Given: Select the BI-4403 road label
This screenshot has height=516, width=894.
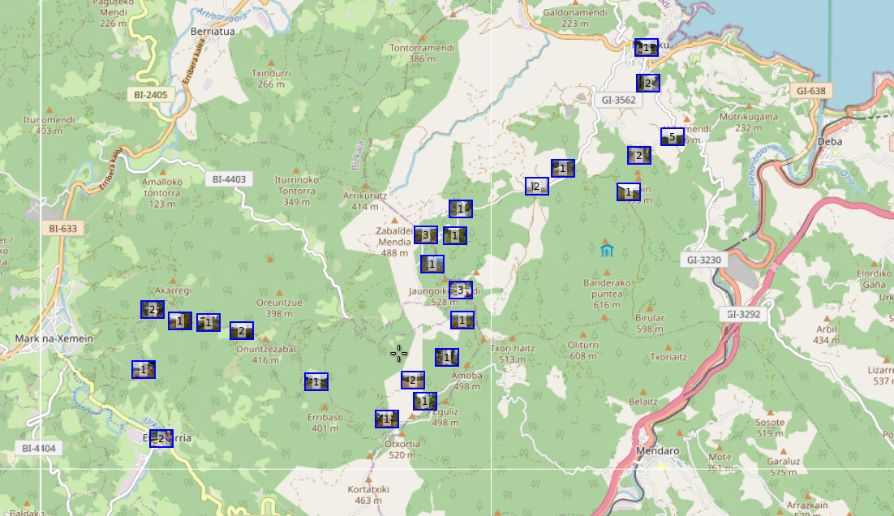Looking at the screenshot, I should (229, 179).
